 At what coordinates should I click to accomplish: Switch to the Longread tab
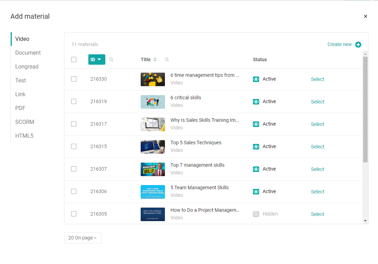[27, 67]
